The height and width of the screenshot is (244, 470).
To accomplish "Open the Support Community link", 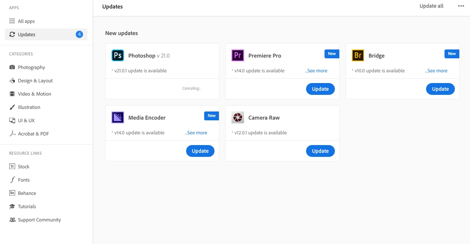I will (46, 220).
